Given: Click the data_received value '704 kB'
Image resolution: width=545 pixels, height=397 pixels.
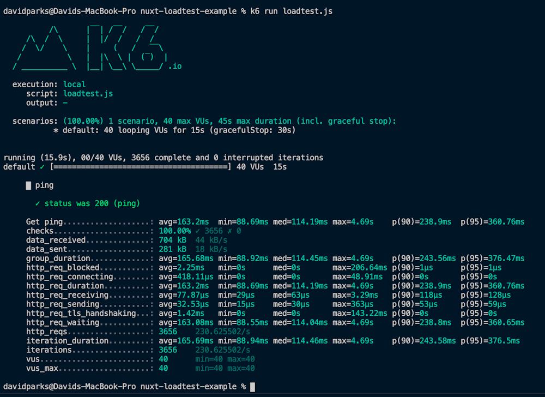Looking at the screenshot, I should [x=172, y=240].
